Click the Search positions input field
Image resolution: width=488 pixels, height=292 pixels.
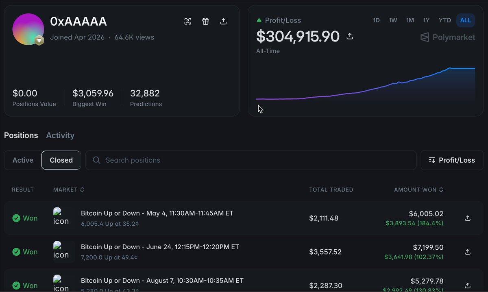[x=251, y=160]
